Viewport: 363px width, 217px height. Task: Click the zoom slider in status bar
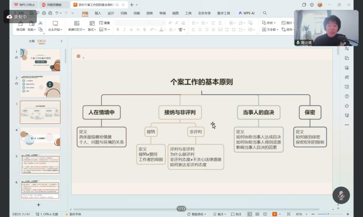point(328,214)
